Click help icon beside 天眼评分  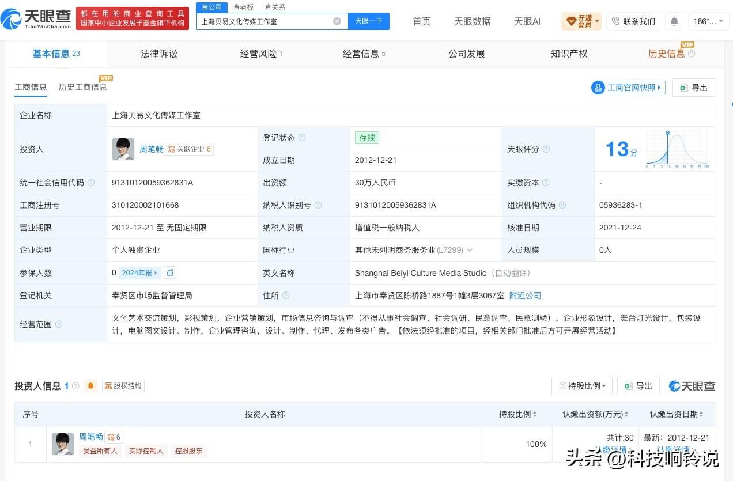point(546,149)
